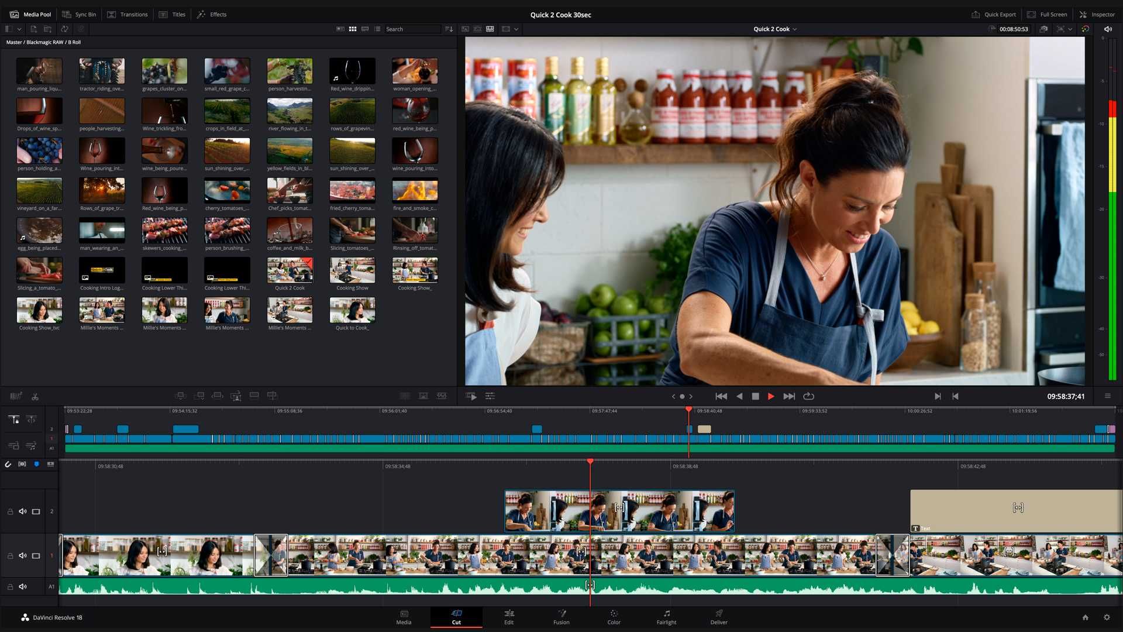Image resolution: width=1123 pixels, height=632 pixels.
Task: Open the Inspector
Action: coord(1099,14)
